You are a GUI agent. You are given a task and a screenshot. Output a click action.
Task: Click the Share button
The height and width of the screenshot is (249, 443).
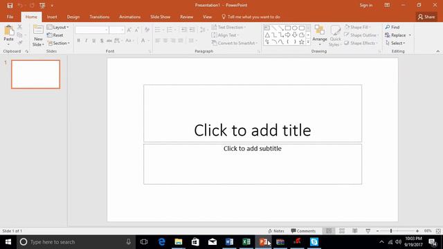pyautogui.click(x=426, y=17)
